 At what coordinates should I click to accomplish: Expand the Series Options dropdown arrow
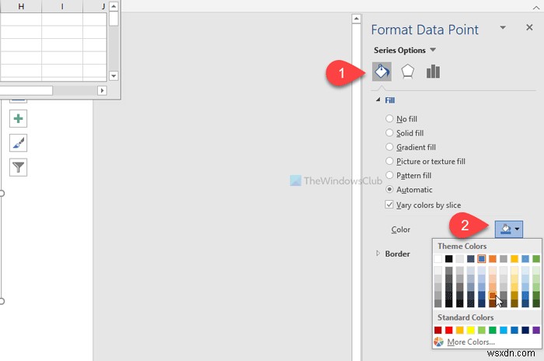click(x=433, y=50)
